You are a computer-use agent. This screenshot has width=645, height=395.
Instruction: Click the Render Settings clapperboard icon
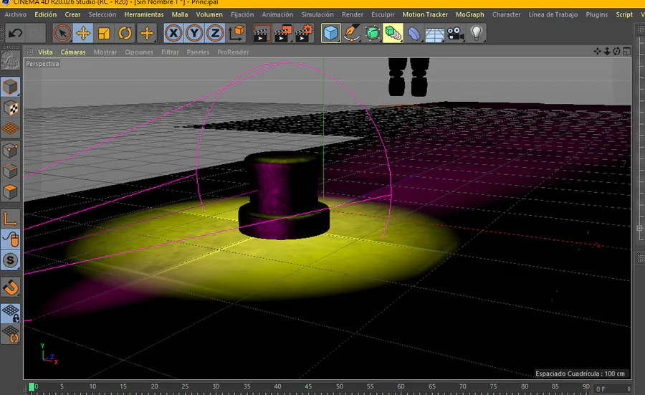tap(305, 33)
